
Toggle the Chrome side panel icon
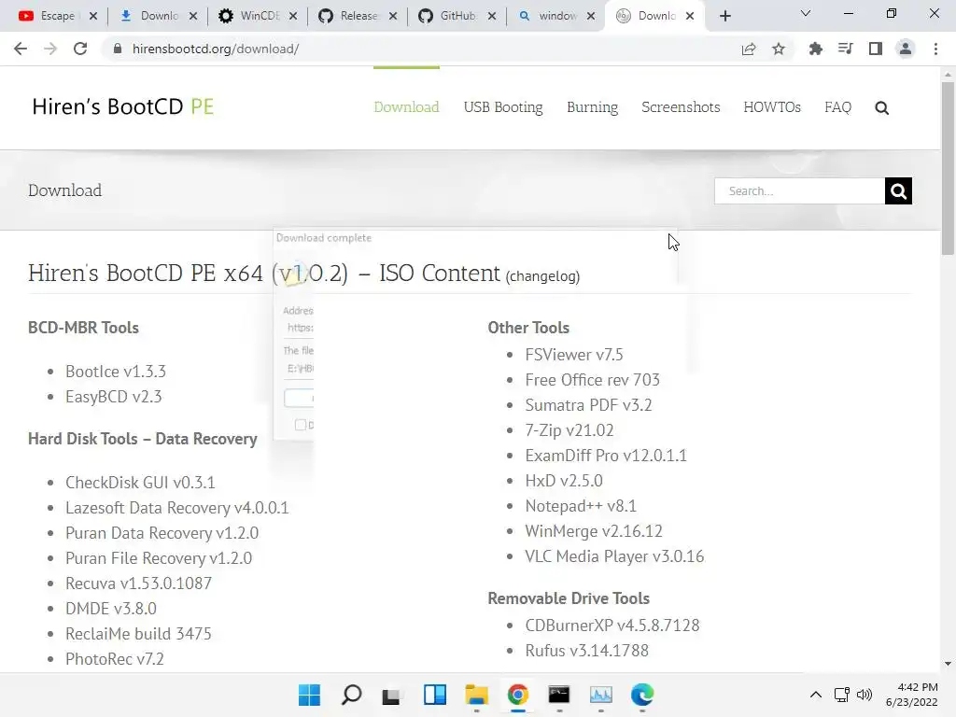[876, 49]
